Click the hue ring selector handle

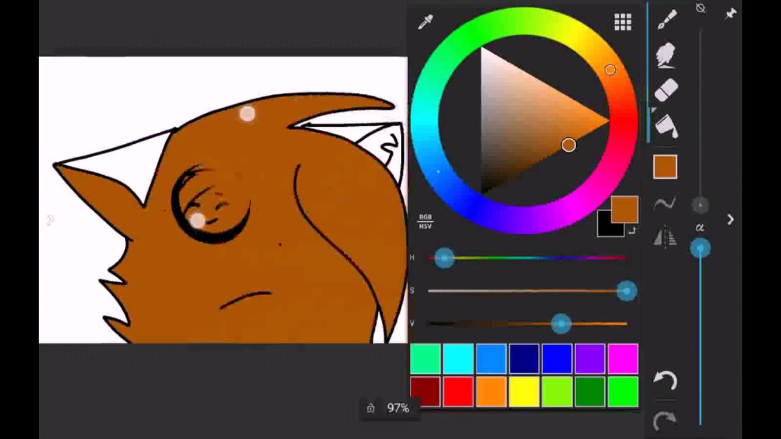[x=610, y=70]
